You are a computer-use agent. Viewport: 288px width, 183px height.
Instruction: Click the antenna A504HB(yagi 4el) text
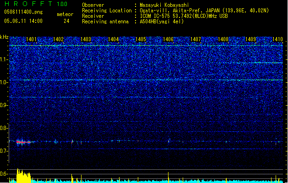[x=162, y=22]
